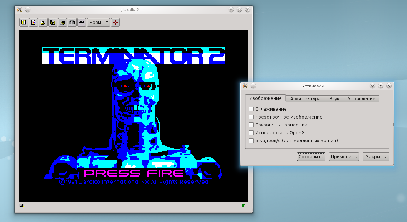Minimize the Установки window
The width and height of the screenshot is (407, 222).
click(x=372, y=86)
